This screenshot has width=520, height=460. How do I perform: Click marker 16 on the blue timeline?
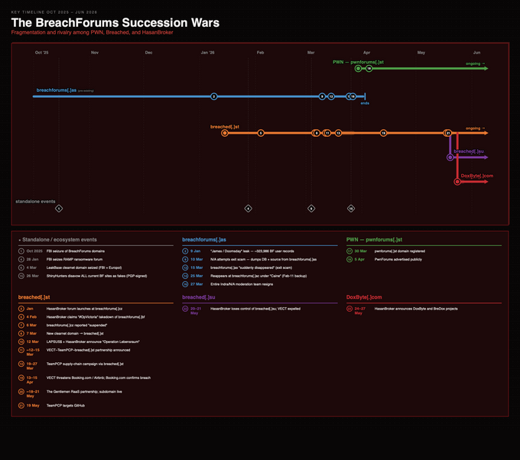pyautogui.click(x=353, y=96)
